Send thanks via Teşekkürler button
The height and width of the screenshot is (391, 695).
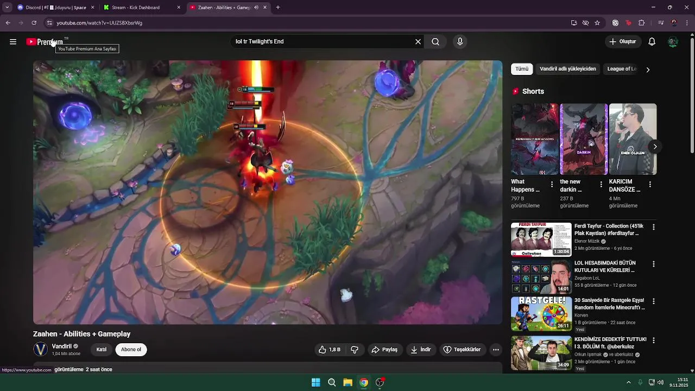[x=462, y=350]
